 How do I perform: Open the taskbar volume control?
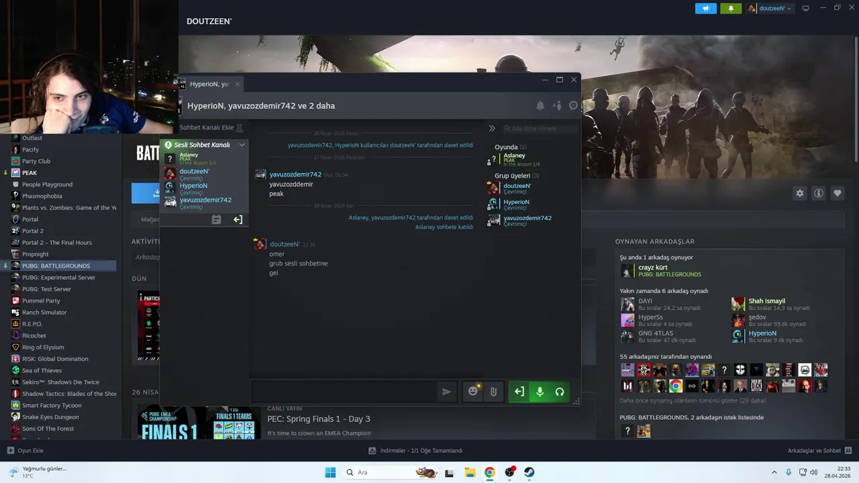coord(813,472)
